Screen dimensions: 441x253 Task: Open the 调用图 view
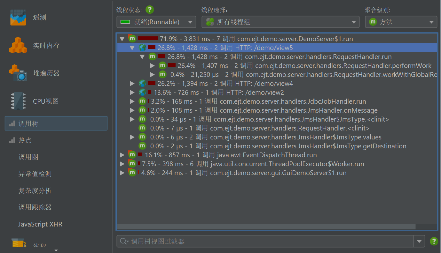pyautogui.click(x=28, y=157)
